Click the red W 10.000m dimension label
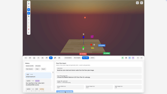 click(x=83, y=54)
